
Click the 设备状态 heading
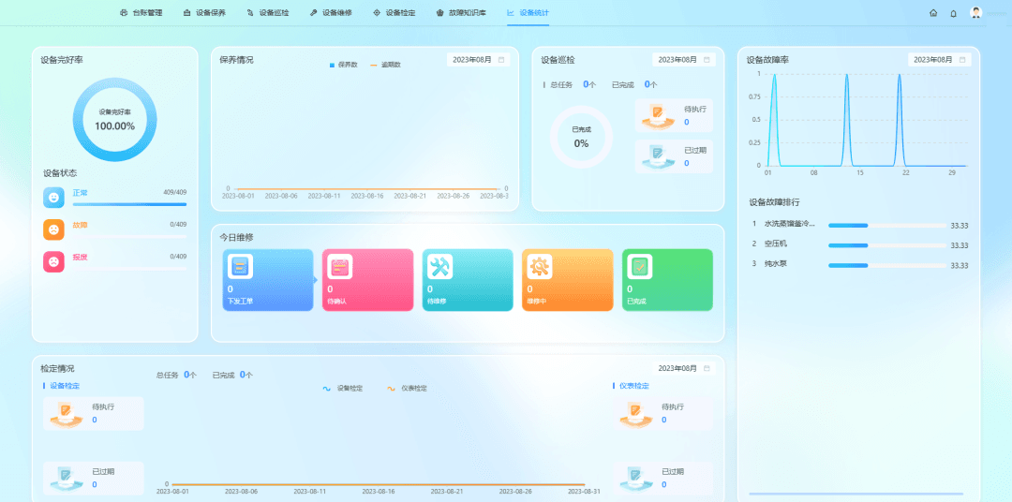click(60, 173)
